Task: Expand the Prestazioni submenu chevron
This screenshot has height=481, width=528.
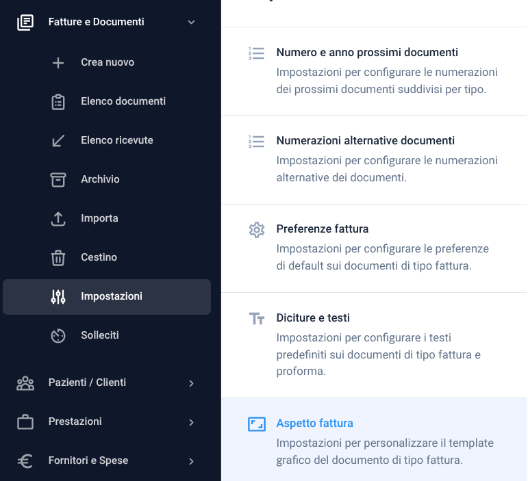Action: pyautogui.click(x=191, y=422)
